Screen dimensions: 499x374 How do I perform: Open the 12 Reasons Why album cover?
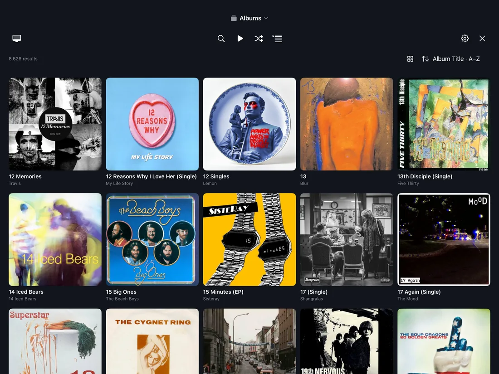click(152, 124)
